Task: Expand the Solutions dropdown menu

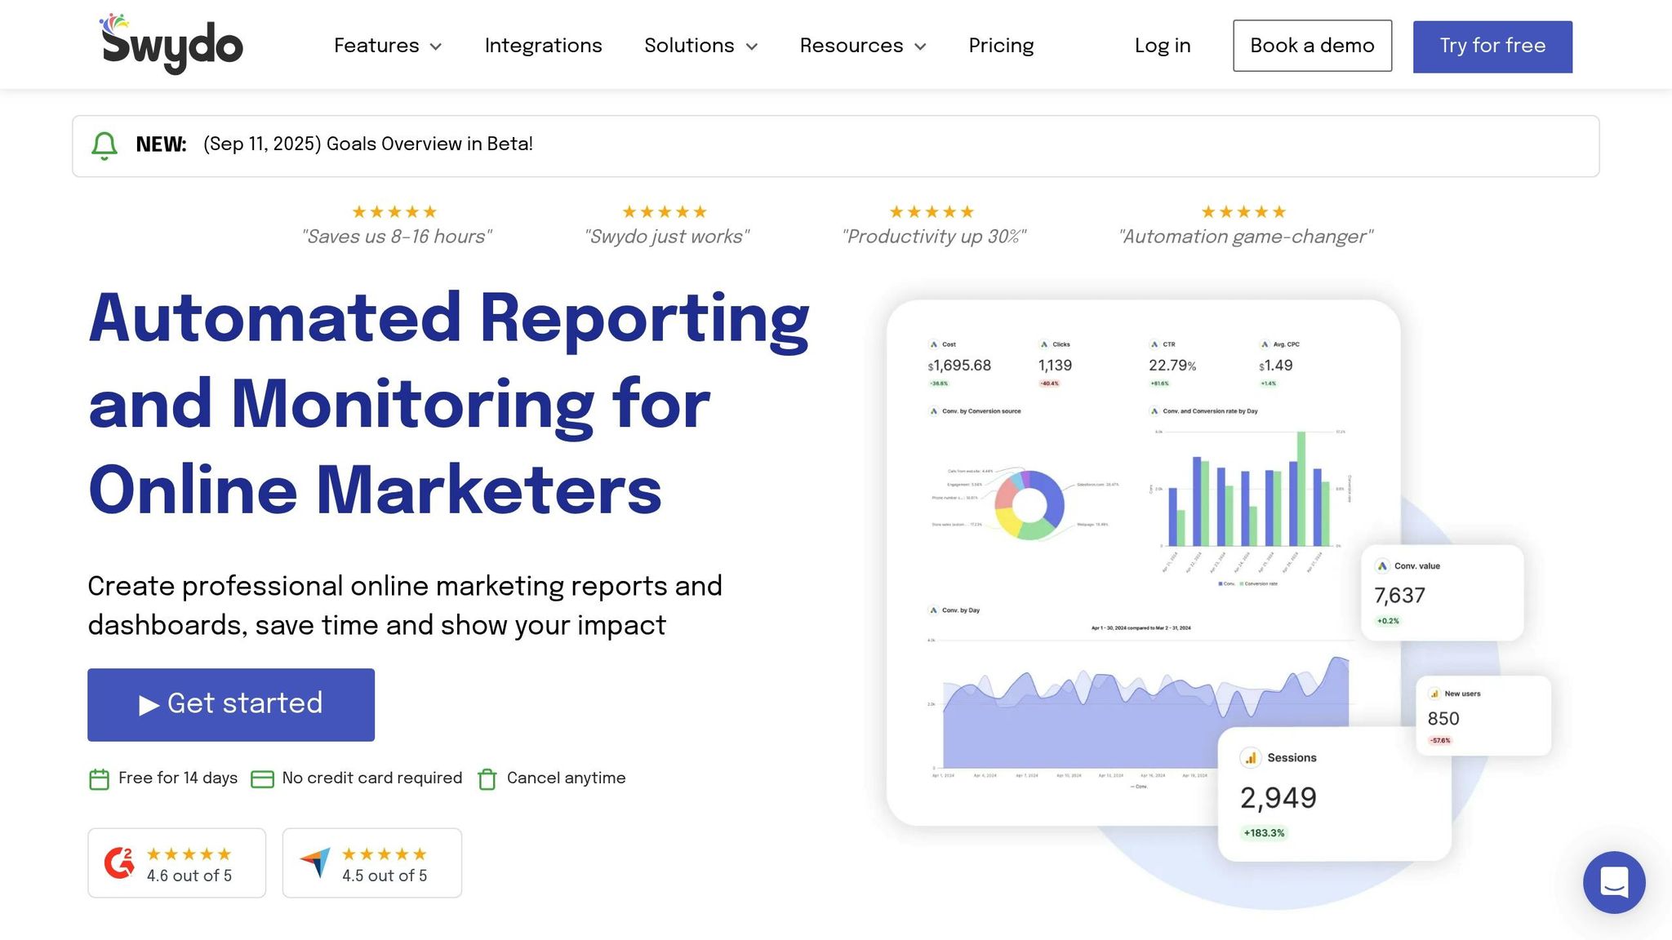Action: point(700,46)
